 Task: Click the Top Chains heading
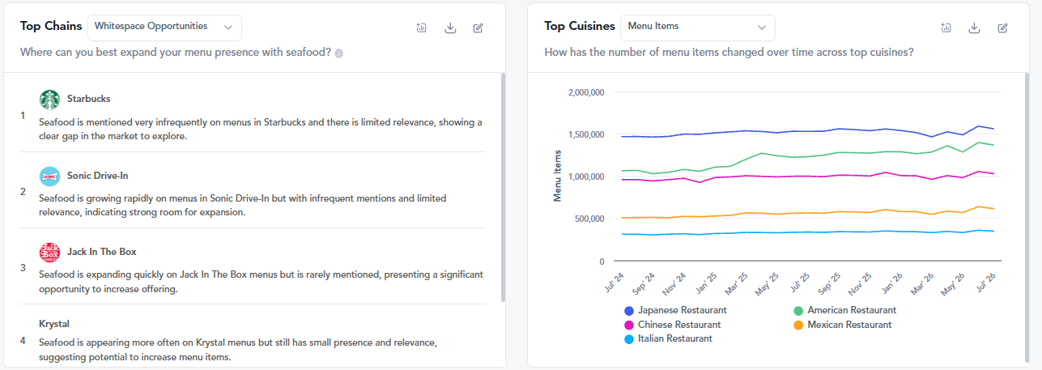coord(51,26)
